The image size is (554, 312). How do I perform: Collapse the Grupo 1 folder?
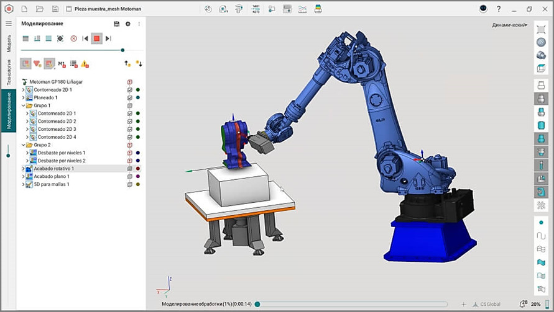[x=24, y=105]
